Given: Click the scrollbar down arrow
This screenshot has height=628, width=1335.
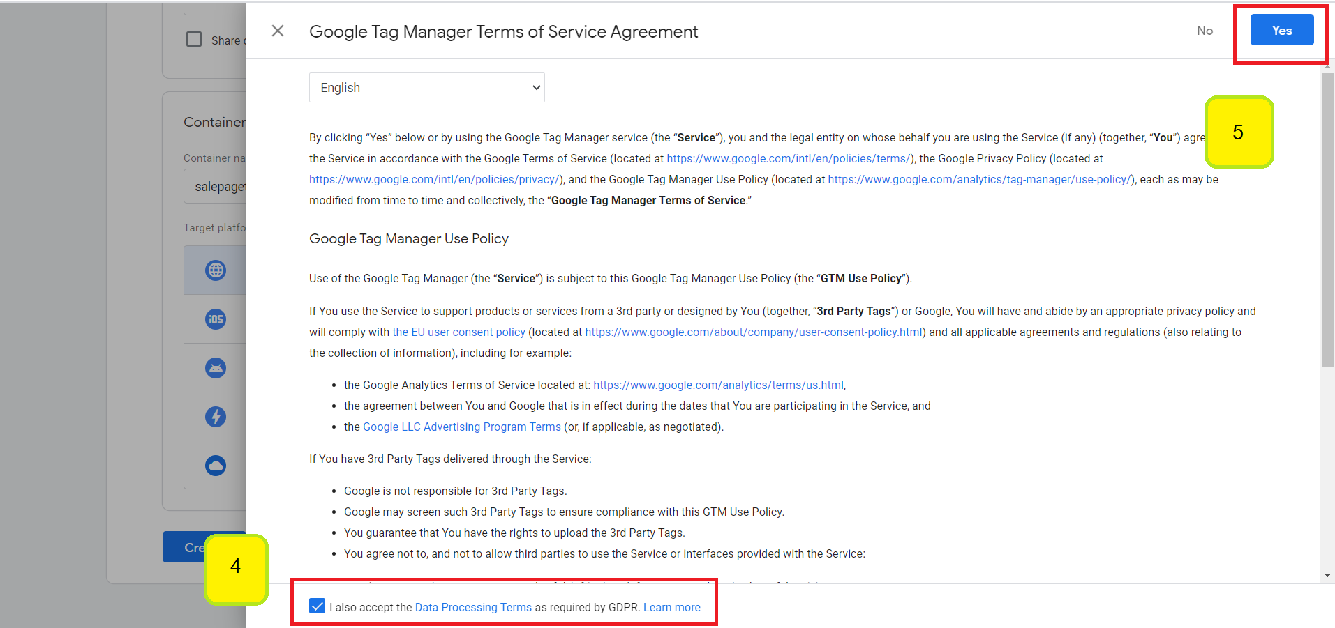Looking at the screenshot, I should (1327, 576).
